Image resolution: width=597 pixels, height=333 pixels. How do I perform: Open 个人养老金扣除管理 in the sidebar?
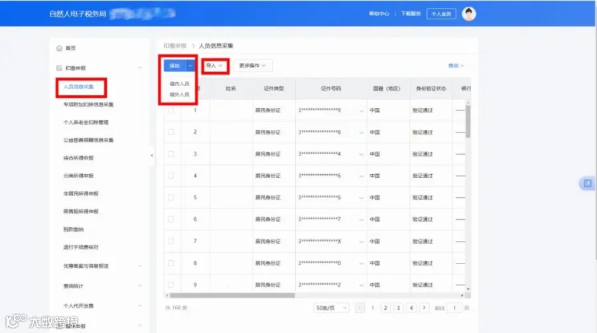86,122
